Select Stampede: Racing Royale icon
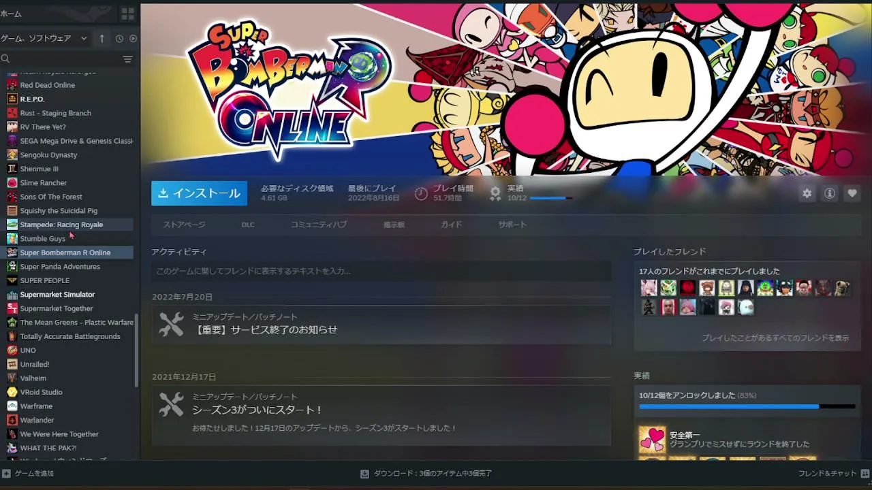The width and height of the screenshot is (872, 490). pos(12,225)
